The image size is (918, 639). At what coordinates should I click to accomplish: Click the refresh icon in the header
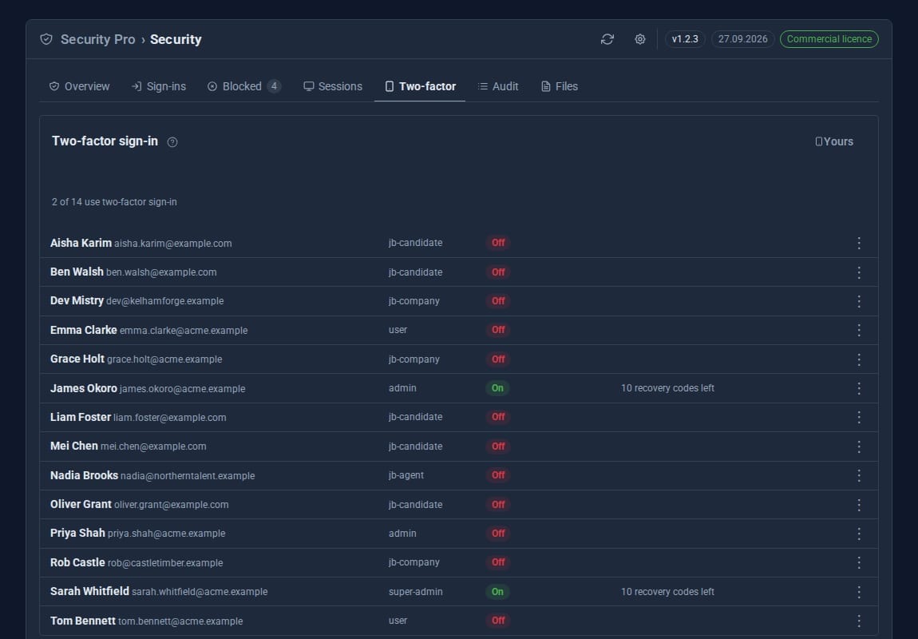click(607, 39)
